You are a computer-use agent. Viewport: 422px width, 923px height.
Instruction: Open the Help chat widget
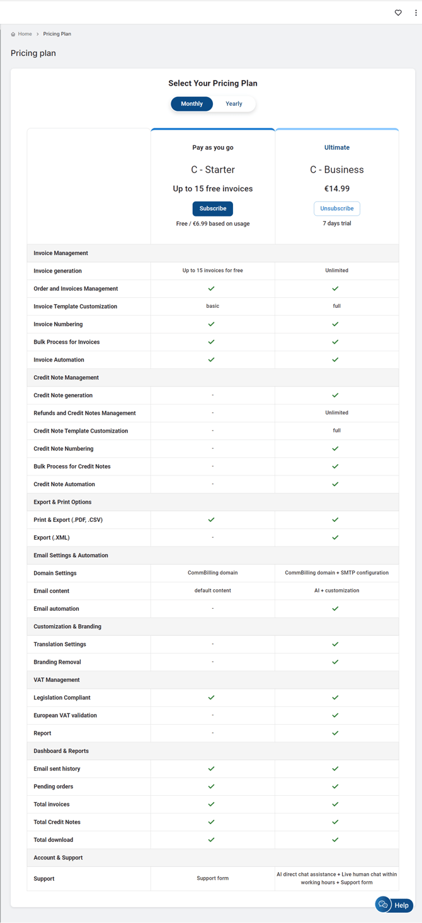[x=394, y=905]
